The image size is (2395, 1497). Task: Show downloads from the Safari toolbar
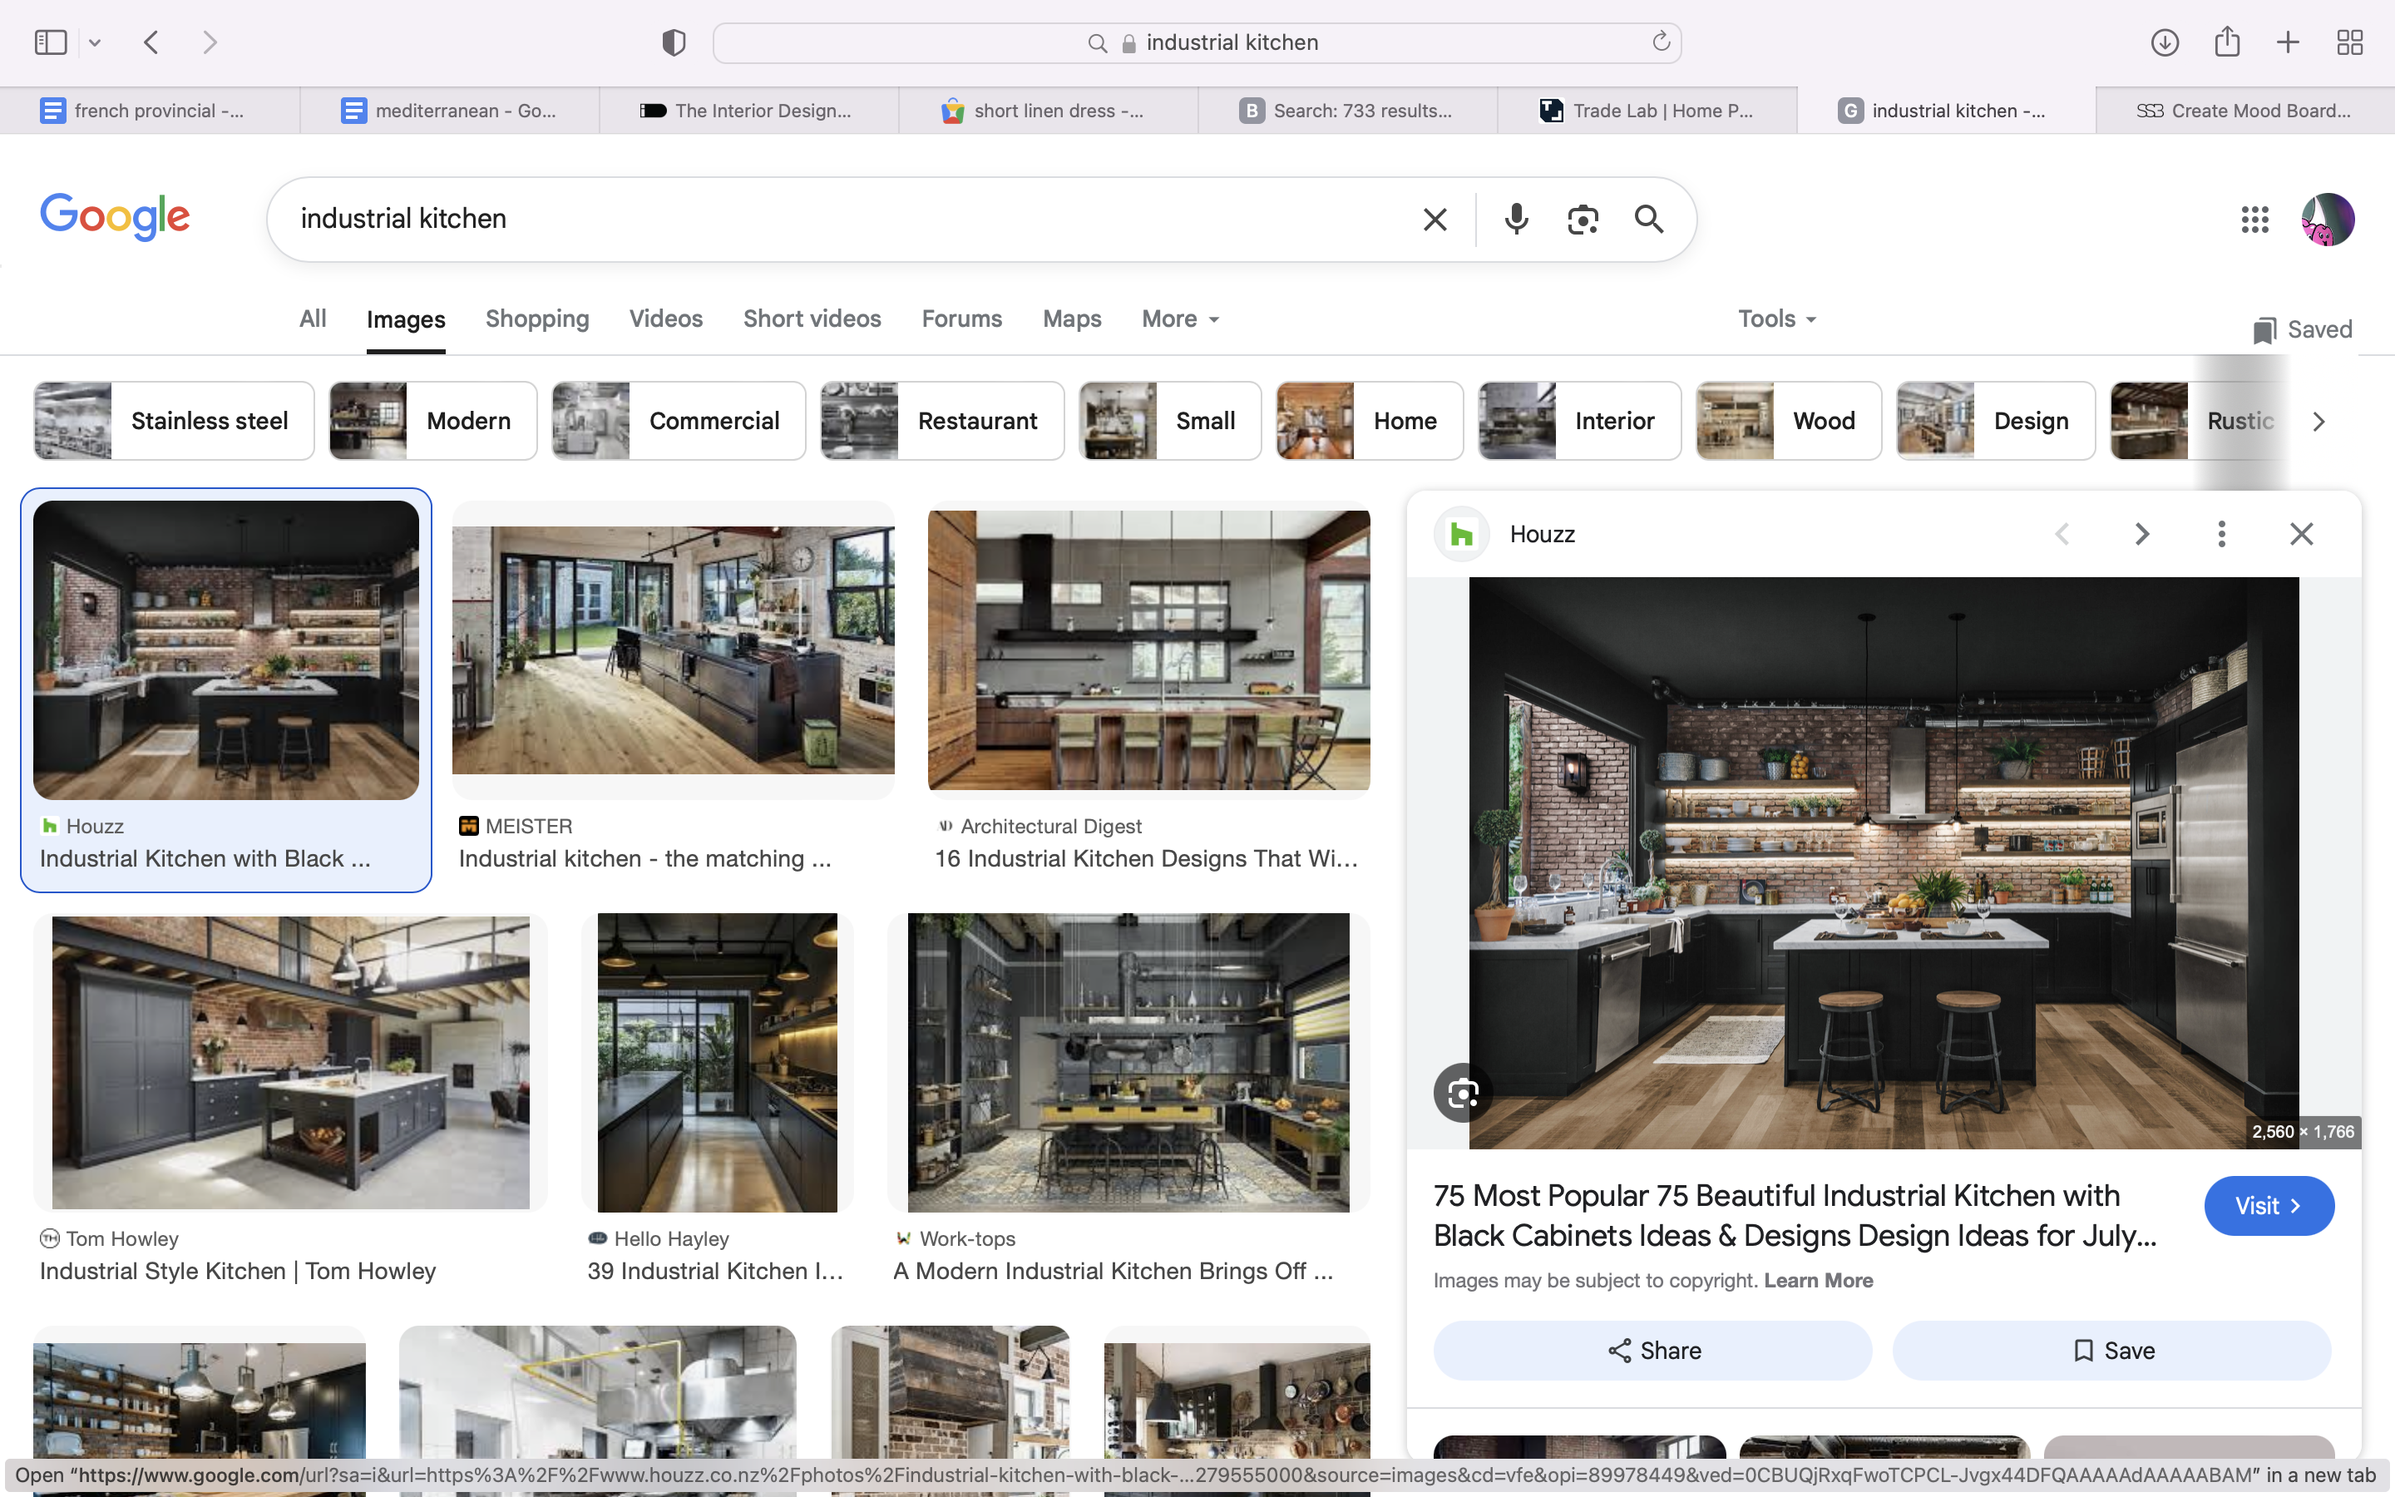[x=2165, y=42]
